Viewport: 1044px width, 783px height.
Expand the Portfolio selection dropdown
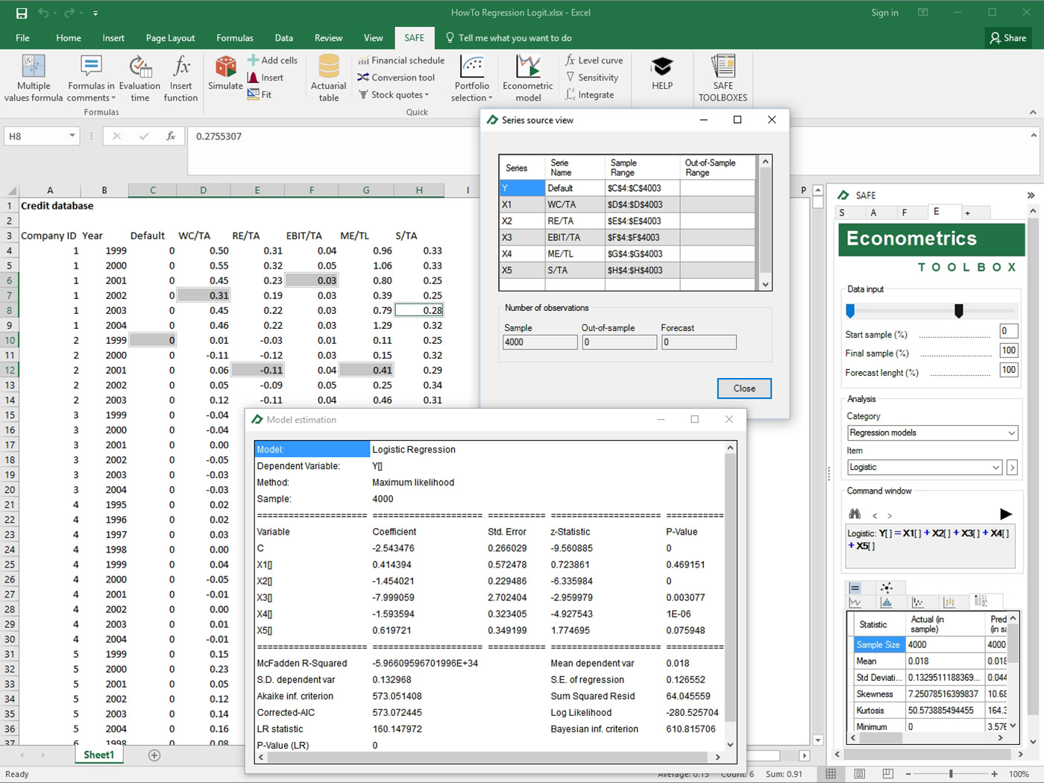[491, 98]
